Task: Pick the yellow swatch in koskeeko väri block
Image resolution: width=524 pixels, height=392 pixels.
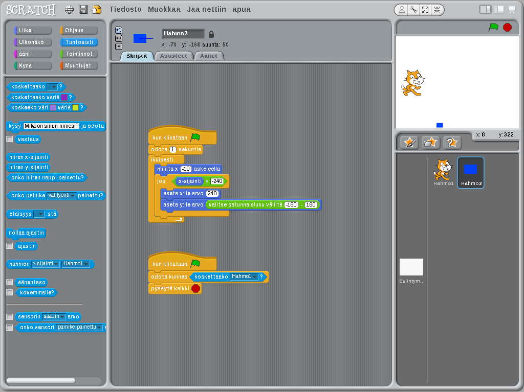Action: 76,107
